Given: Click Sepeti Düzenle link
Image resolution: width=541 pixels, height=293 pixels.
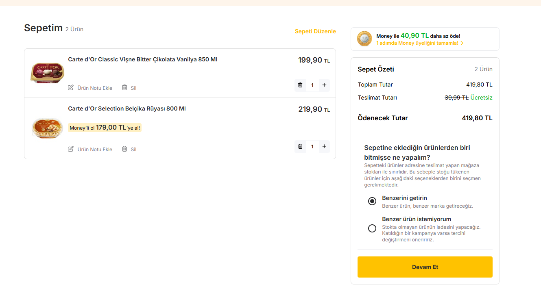Looking at the screenshot, I should pos(315,31).
